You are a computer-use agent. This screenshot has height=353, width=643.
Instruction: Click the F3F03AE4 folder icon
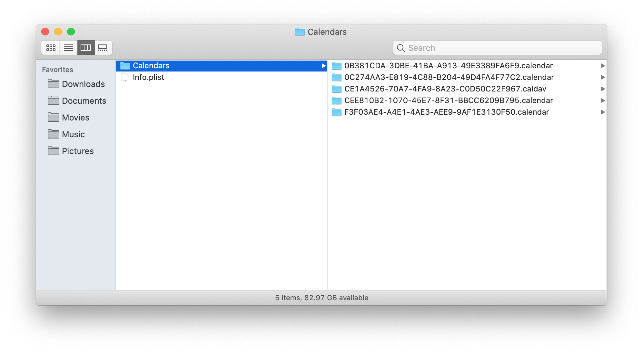point(337,112)
